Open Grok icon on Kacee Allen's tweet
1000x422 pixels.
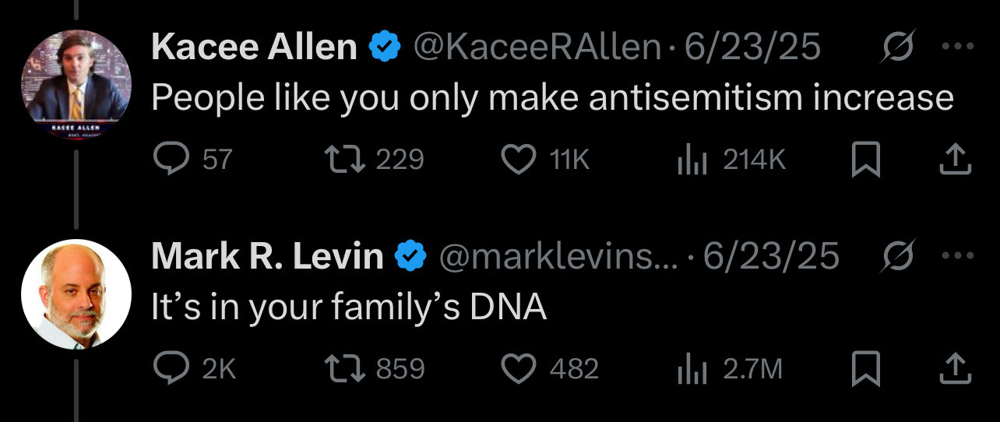point(899,48)
